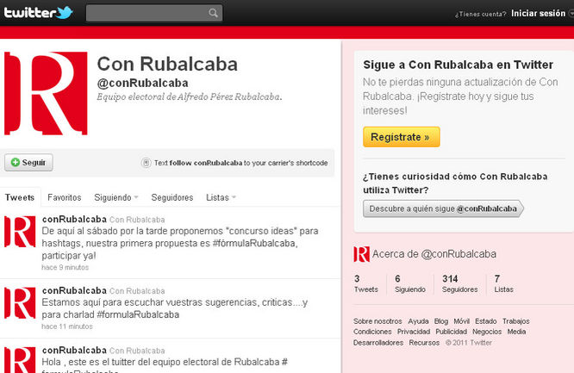
Task: Open Blog footer link
Action: 441,321
